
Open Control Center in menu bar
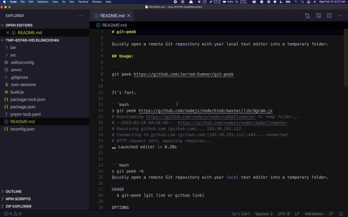[x=309, y=2]
